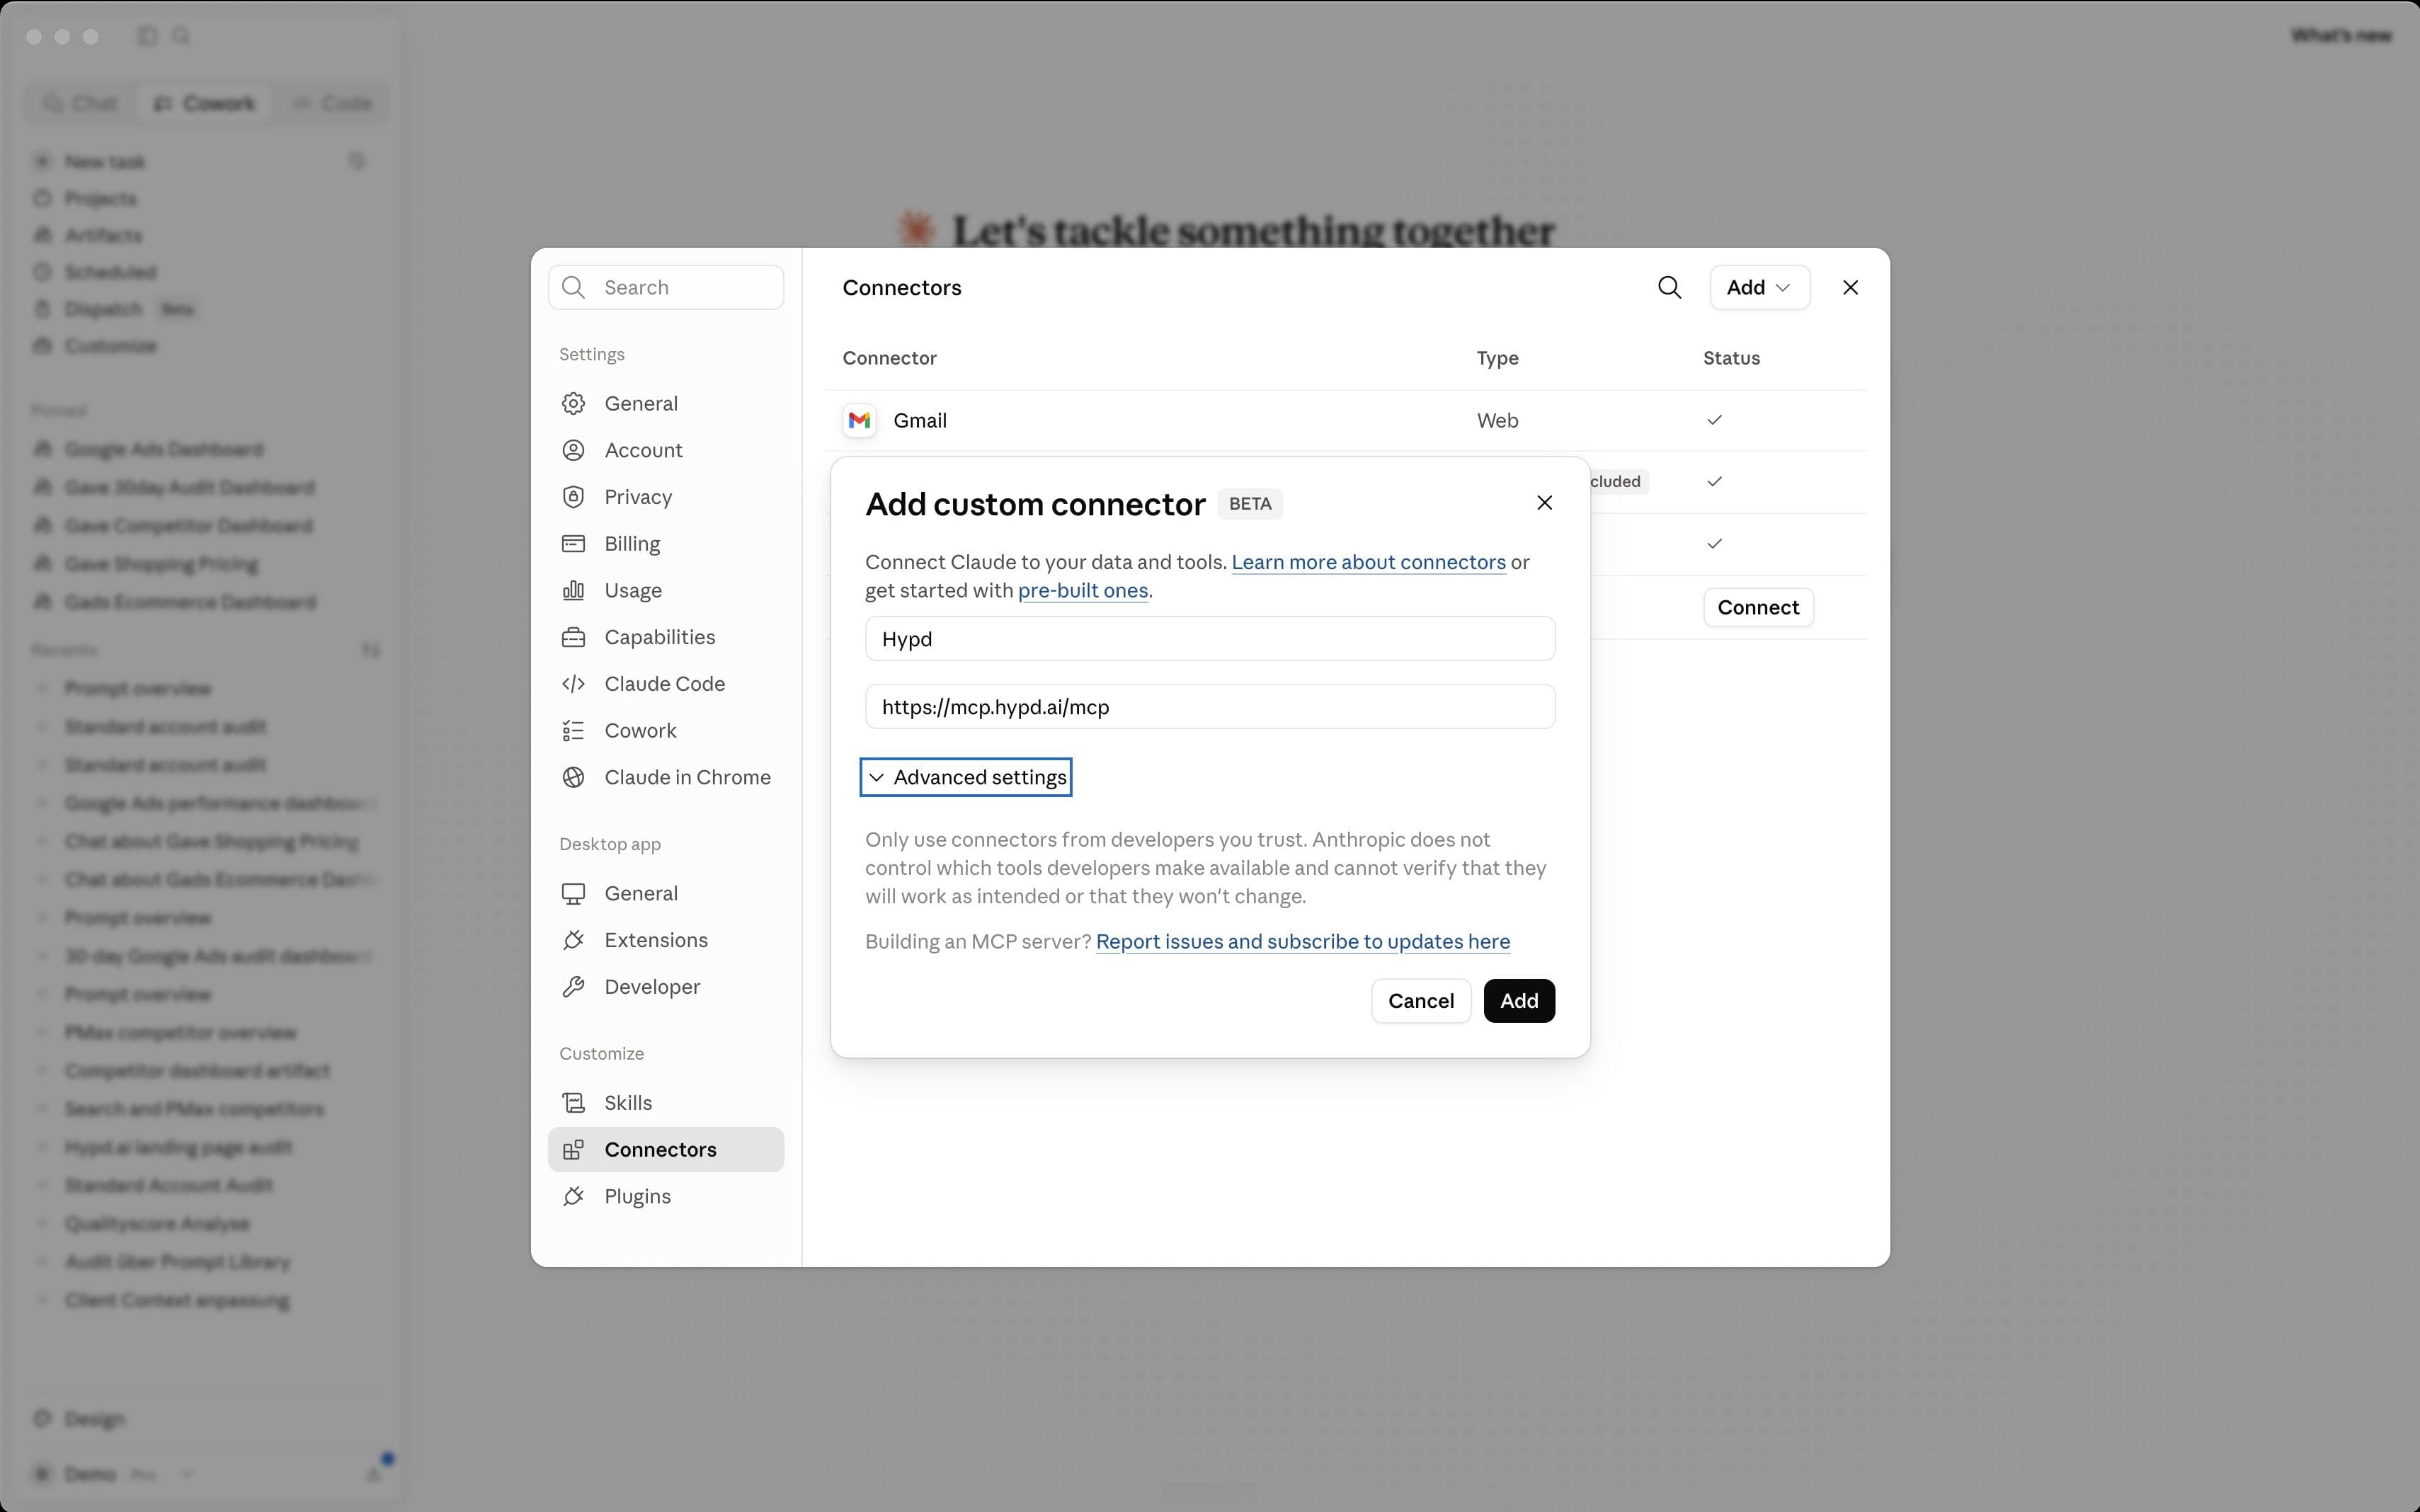Select the Billing card icon in sidebar
Viewport: 2420px width, 1512px height.
tap(573, 544)
